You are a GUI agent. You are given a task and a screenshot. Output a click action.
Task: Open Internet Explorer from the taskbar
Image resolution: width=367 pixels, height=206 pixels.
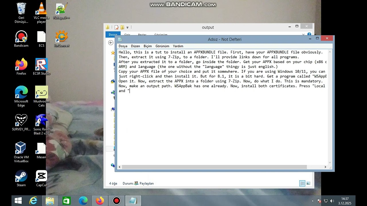pos(33,201)
